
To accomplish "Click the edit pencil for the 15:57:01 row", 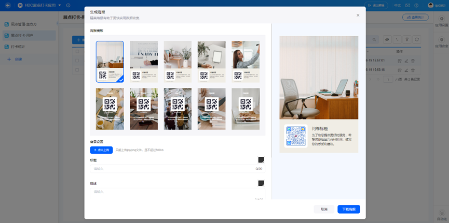I will coord(406,61).
